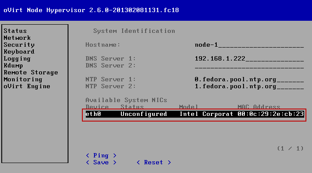Screen dimensions: 312x173
Task: Edit the NTP Server 1 field
Action: pos(249,80)
